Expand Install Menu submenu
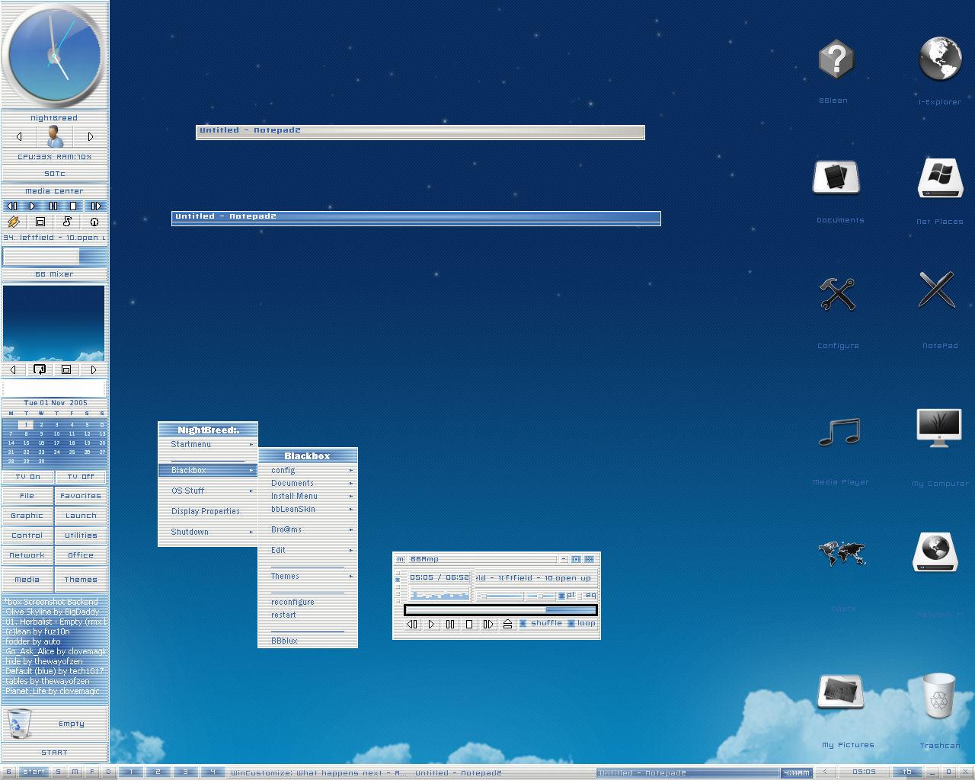The image size is (975, 780). (308, 496)
